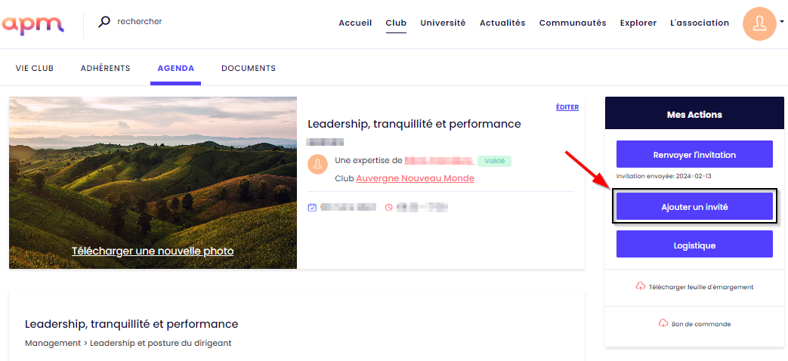This screenshot has height=361, width=788.
Task: Click the calendar date icon
Action: [x=312, y=207]
